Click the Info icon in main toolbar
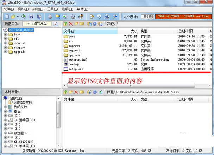 coord(99,16)
